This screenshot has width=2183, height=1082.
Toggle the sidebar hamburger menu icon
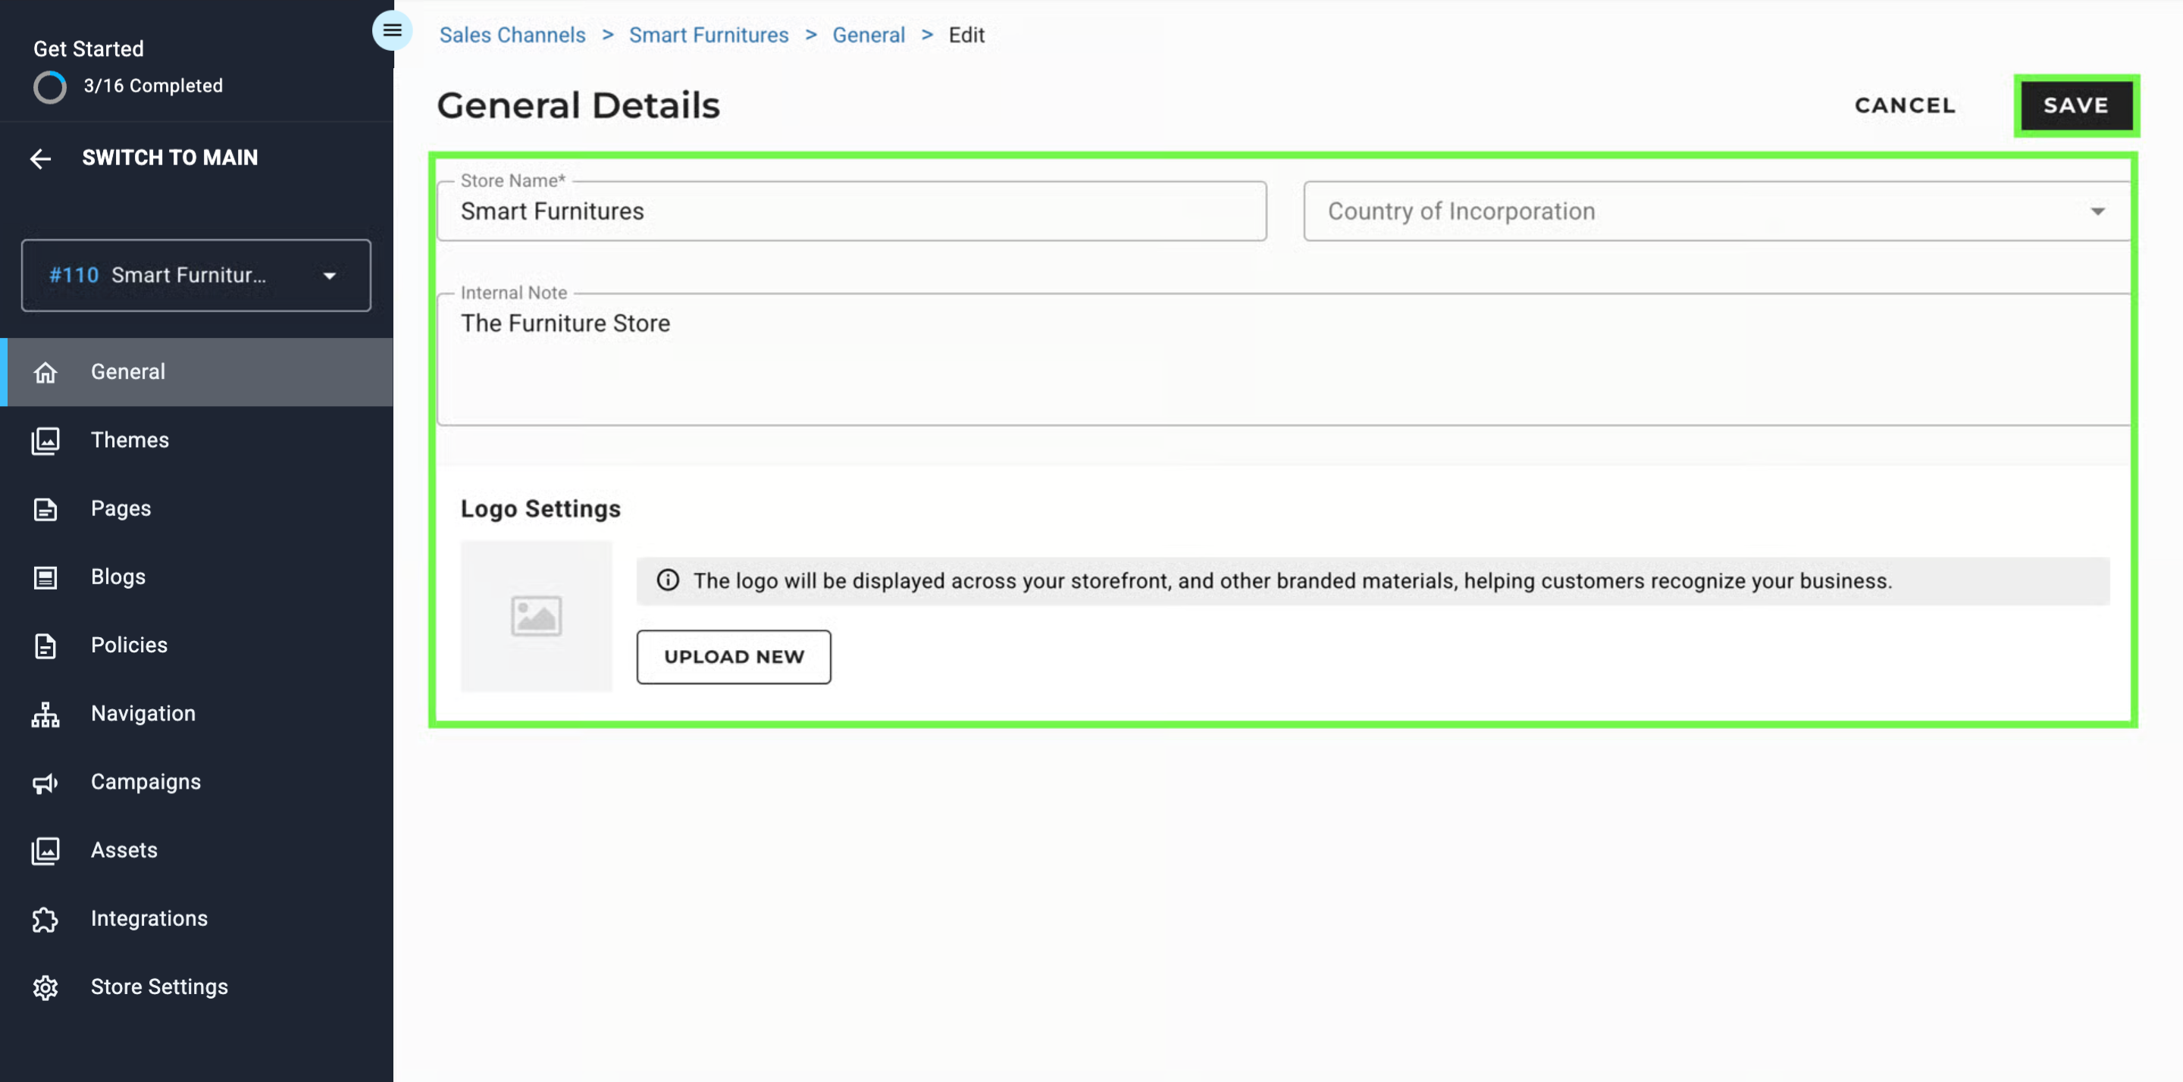tap(392, 30)
